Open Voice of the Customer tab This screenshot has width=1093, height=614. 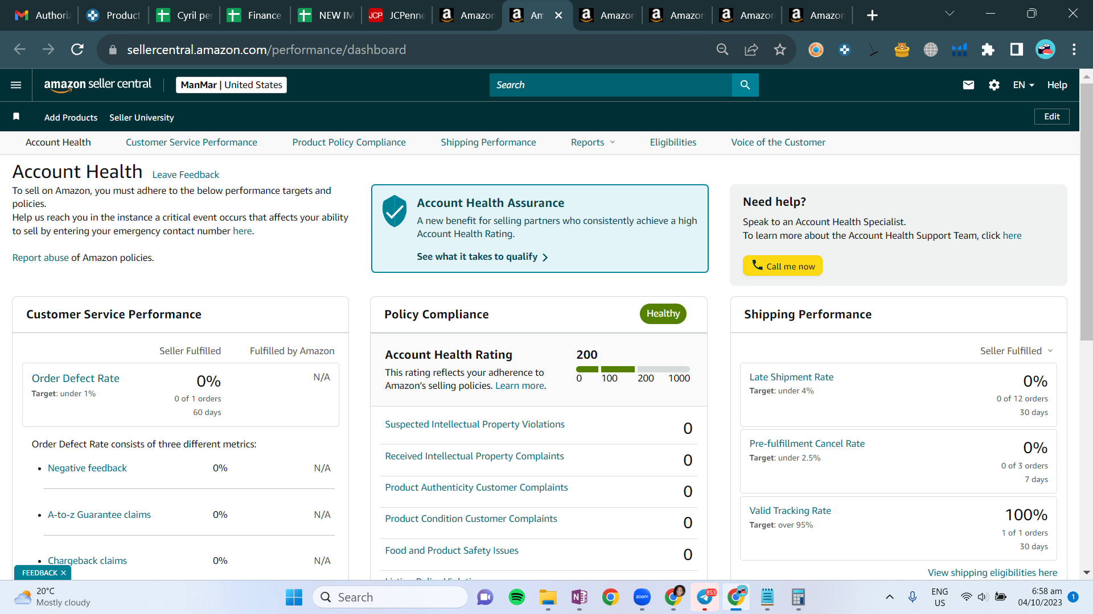(x=778, y=143)
